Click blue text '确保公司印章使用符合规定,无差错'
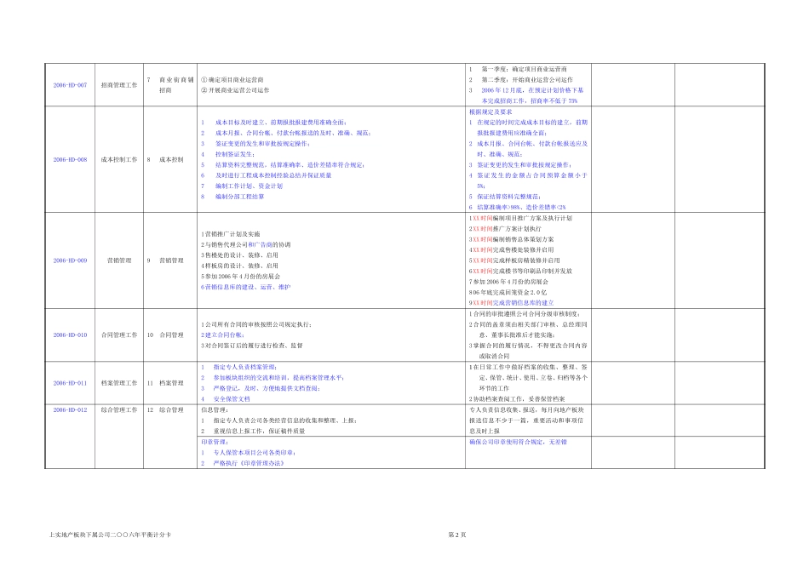 pos(518,442)
